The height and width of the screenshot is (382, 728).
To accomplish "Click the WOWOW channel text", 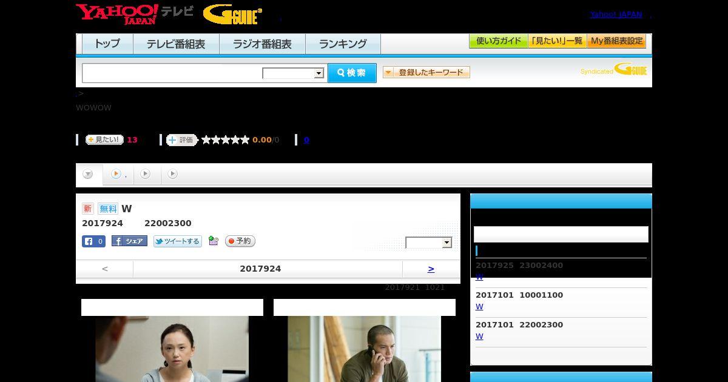I will click(93, 108).
